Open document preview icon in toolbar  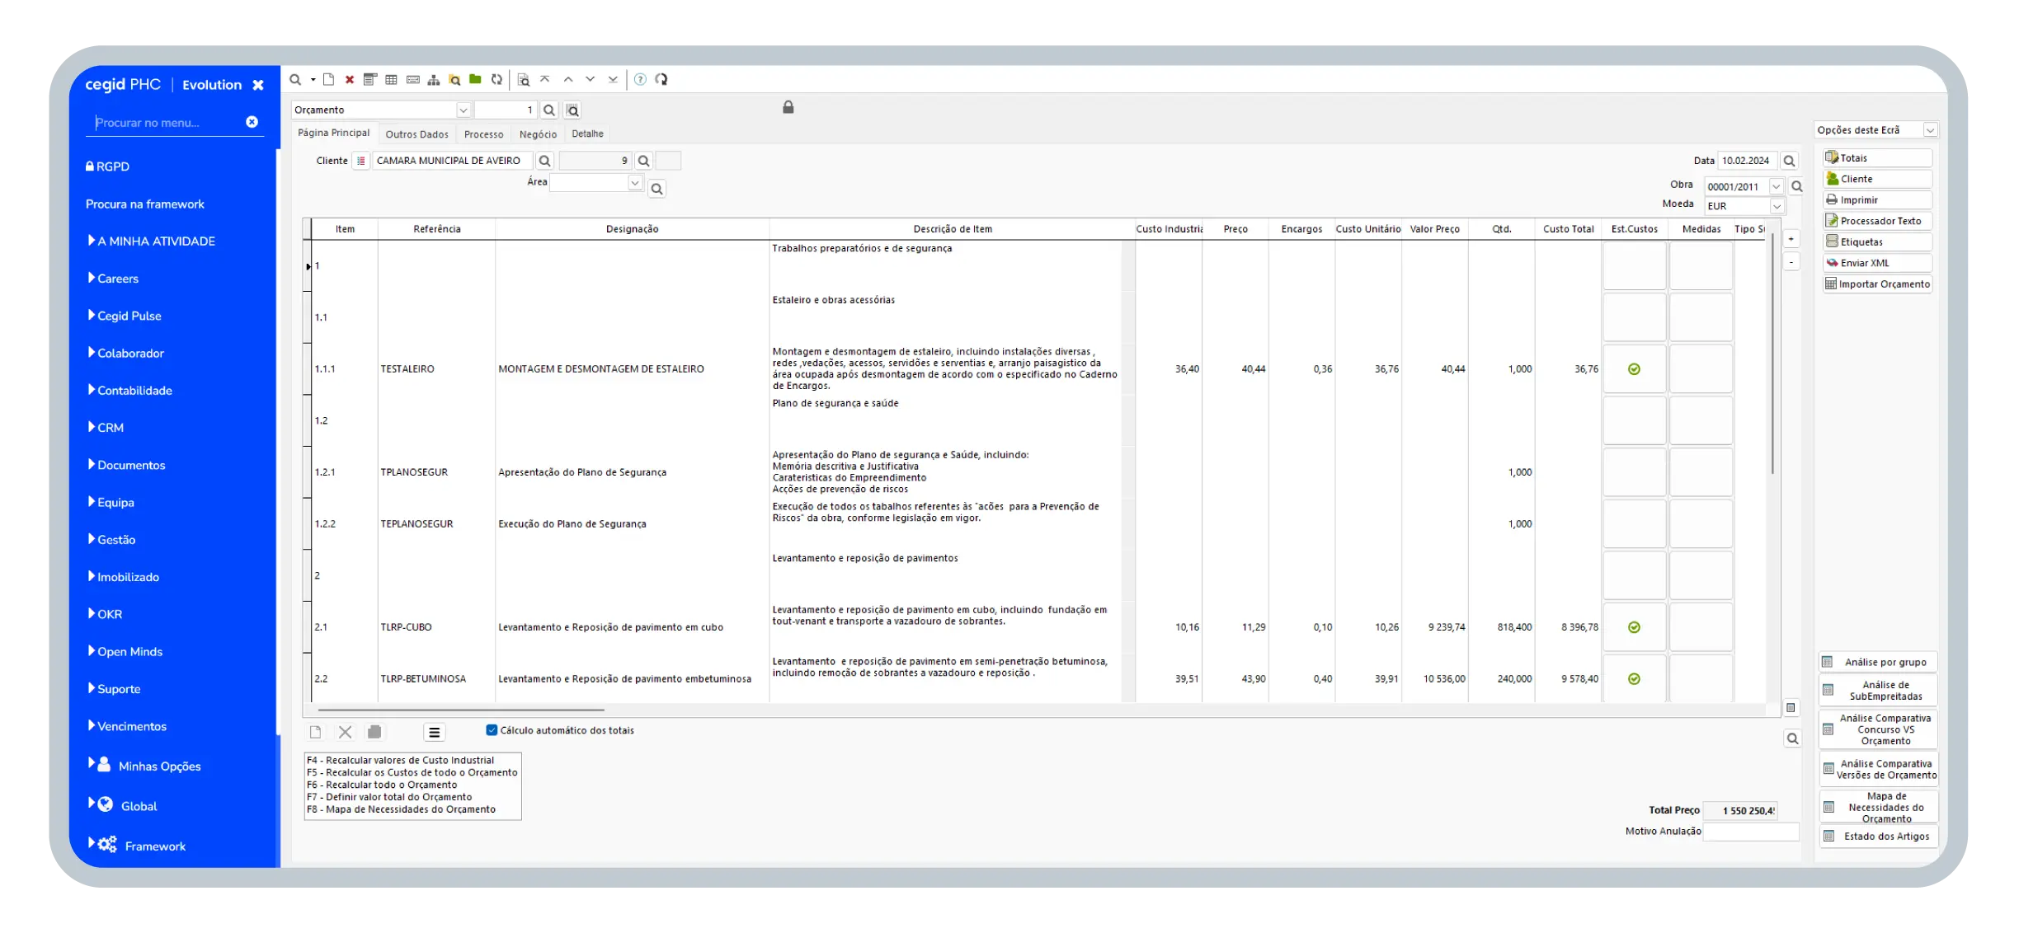(524, 80)
